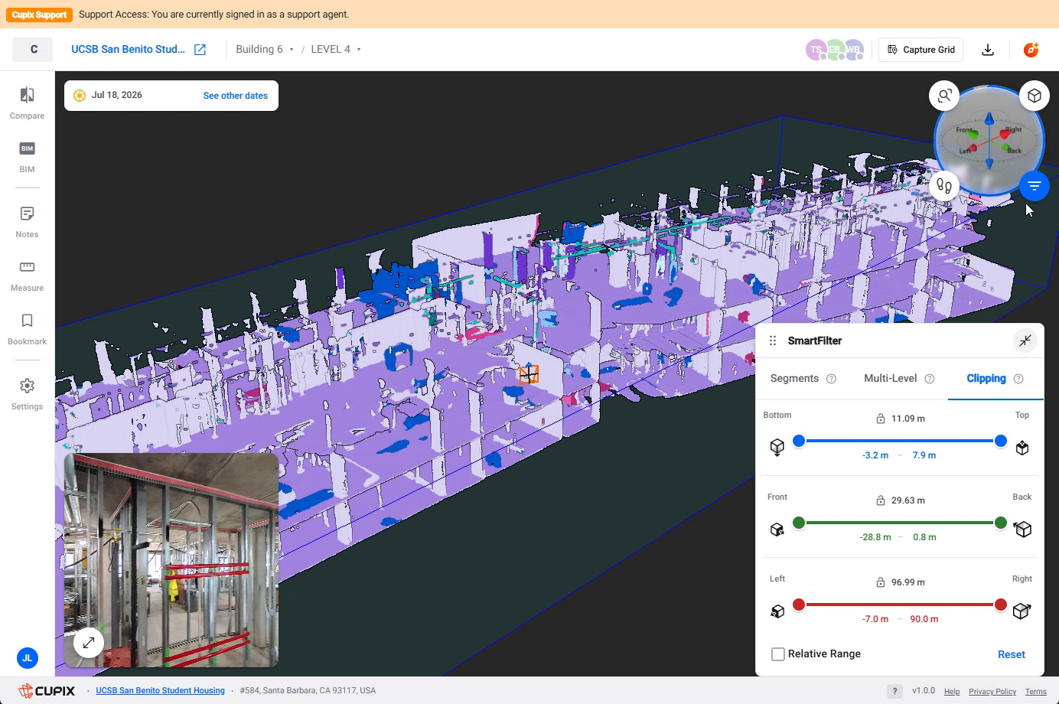This screenshot has height=704, width=1059.
Task: Open the Privacy Policy link
Action: click(992, 692)
